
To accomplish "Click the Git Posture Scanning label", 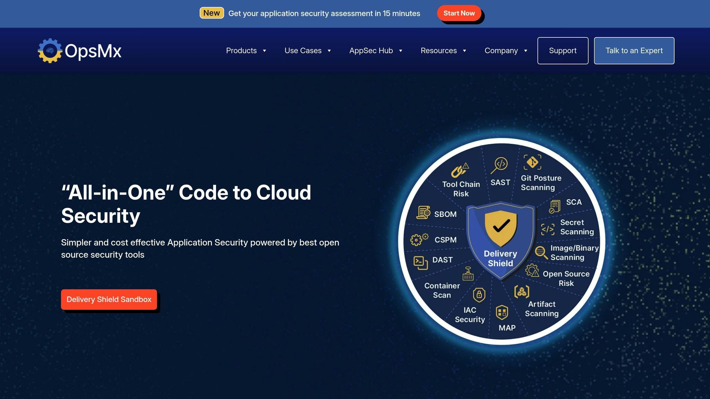I will [x=541, y=183].
